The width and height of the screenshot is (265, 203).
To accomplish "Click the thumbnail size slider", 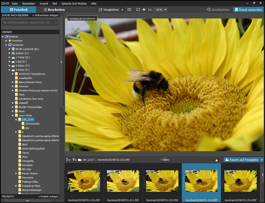I will click(x=217, y=160).
